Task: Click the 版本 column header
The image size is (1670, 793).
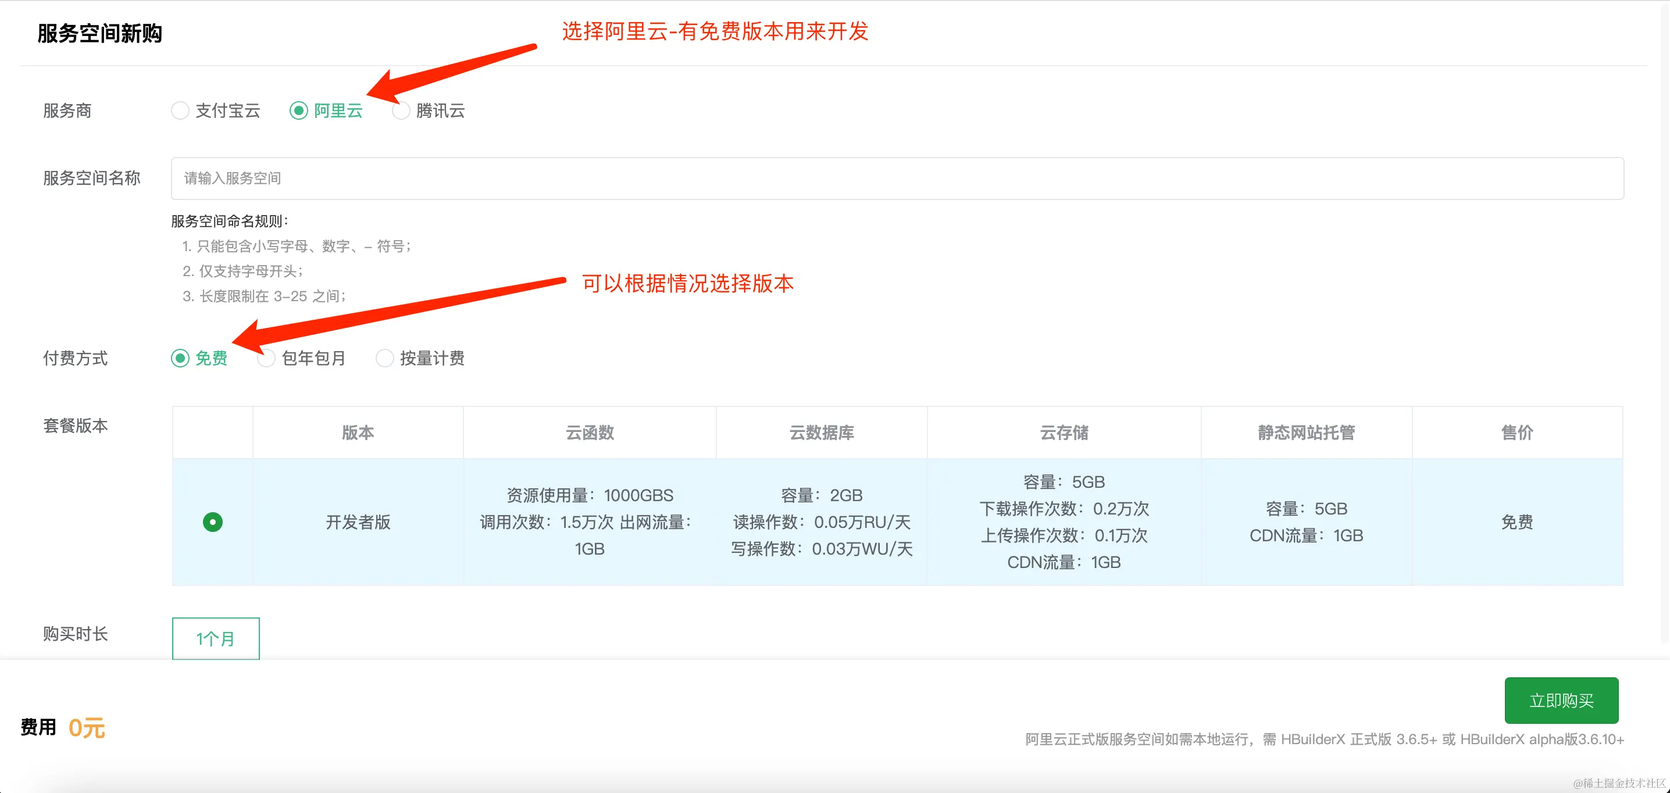Action: pos(357,433)
